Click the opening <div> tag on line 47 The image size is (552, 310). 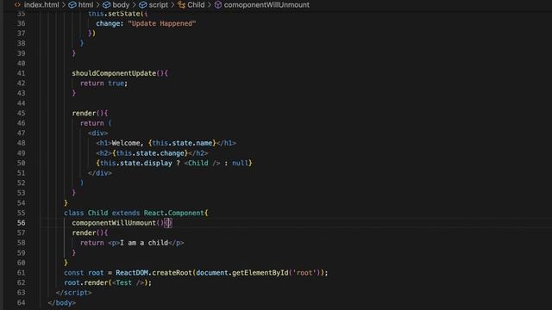tap(97, 133)
